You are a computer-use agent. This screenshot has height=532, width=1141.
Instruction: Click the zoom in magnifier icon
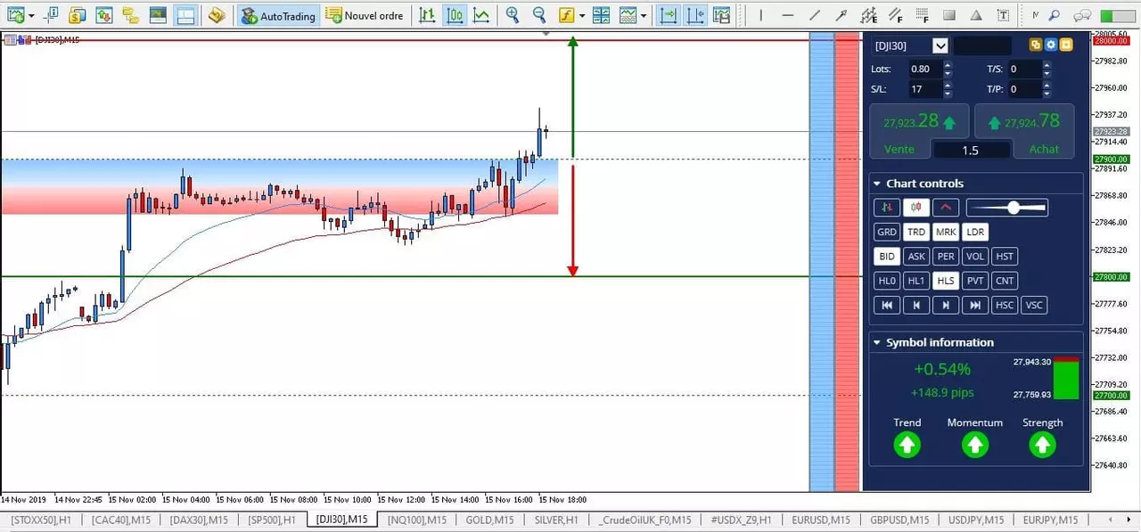click(513, 15)
